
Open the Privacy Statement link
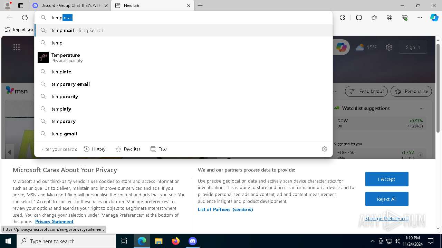[54, 221]
